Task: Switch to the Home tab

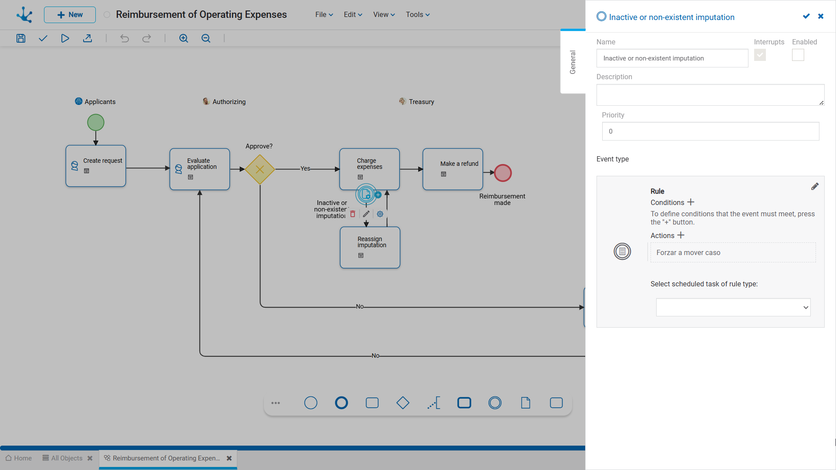Action: coord(18,458)
